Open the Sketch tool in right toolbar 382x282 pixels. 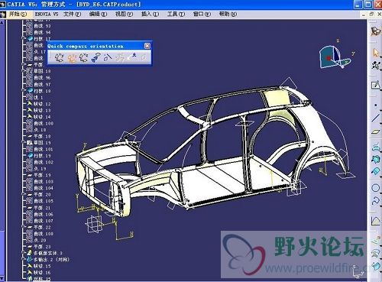point(376,85)
